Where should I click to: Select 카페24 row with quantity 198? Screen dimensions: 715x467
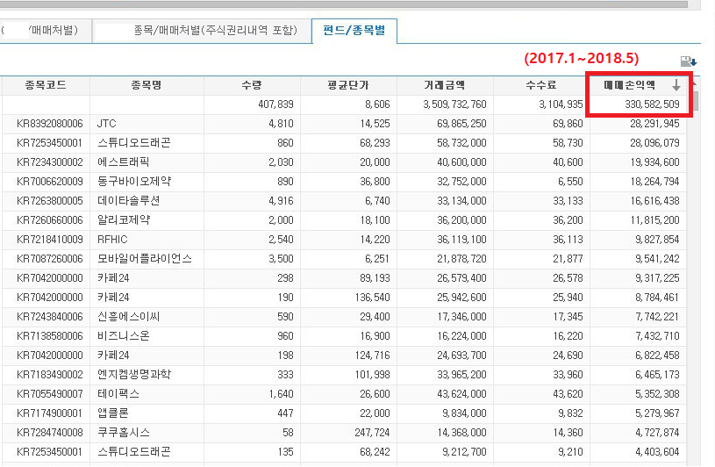113,356
